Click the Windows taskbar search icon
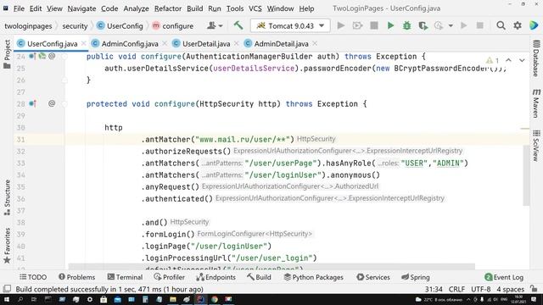 pos(20,299)
